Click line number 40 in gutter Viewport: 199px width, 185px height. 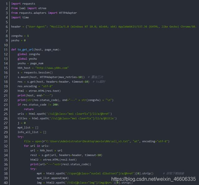pyautogui.click(x=6, y=183)
